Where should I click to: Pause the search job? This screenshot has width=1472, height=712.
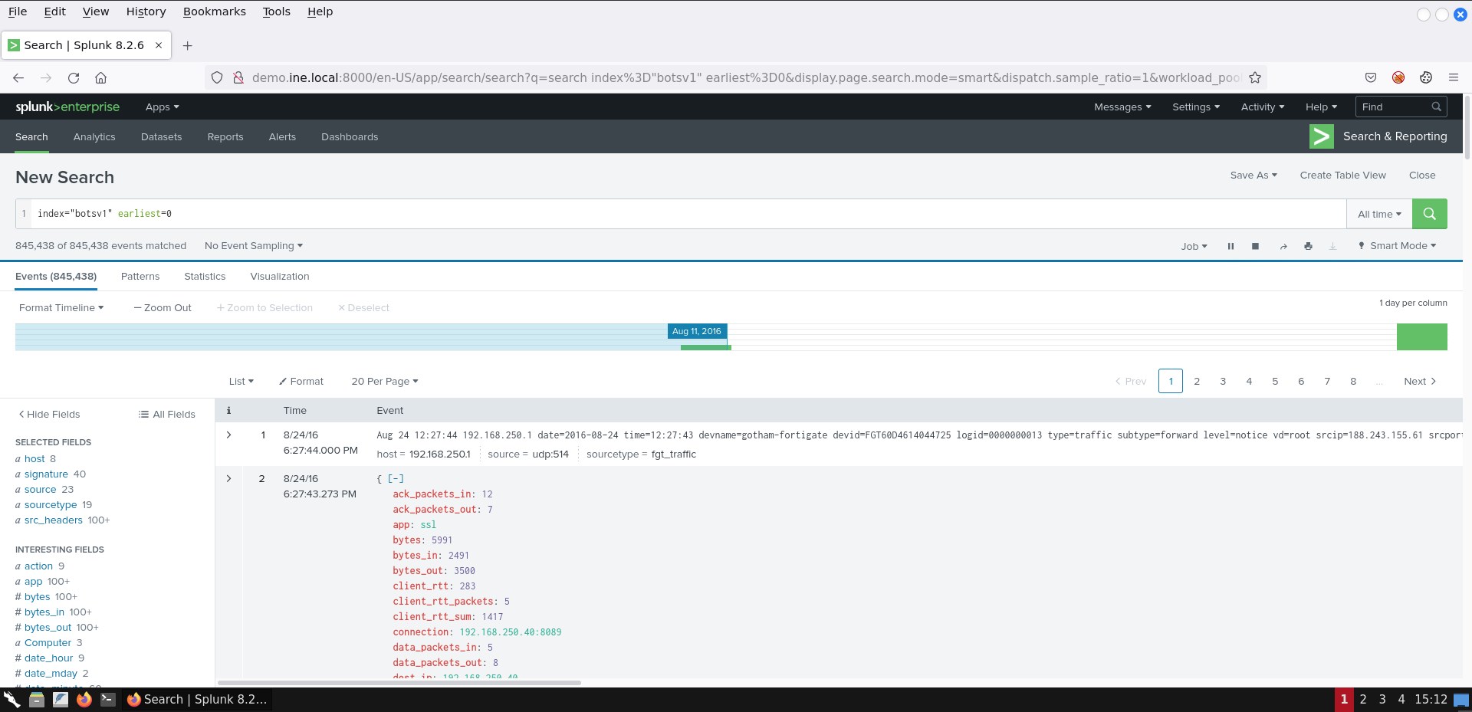click(1230, 246)
